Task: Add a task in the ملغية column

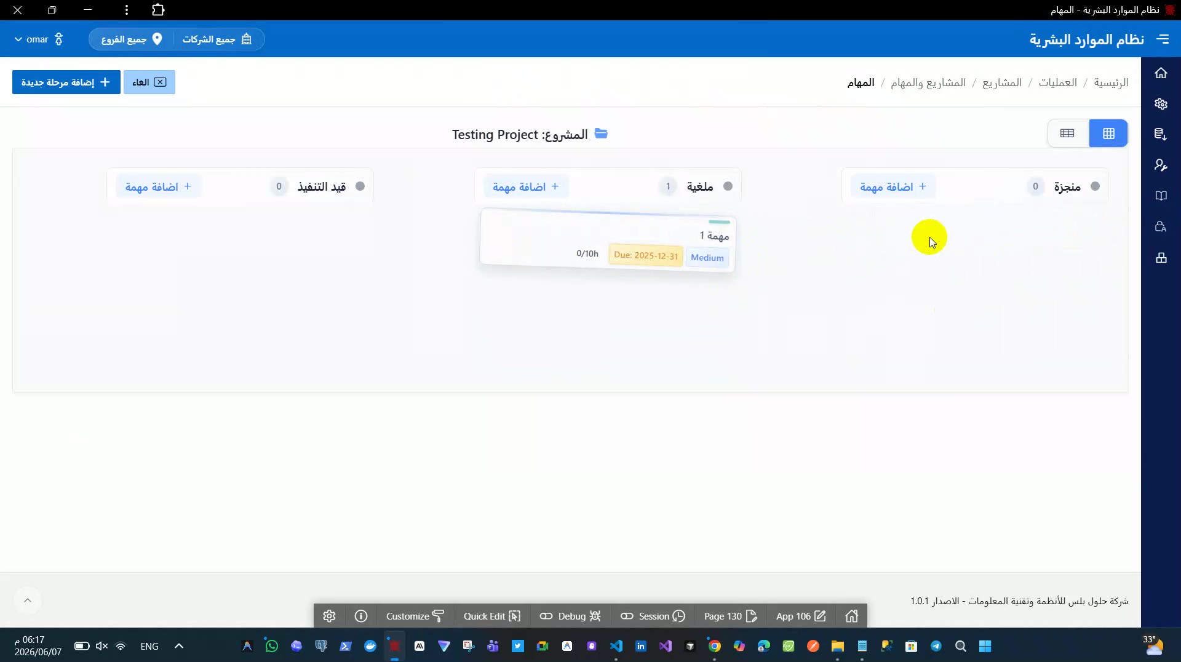Action: pos(526,186)
